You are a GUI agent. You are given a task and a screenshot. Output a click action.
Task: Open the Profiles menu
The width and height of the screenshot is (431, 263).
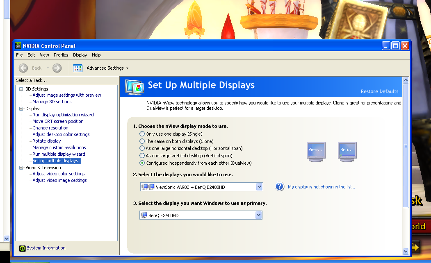61,55
